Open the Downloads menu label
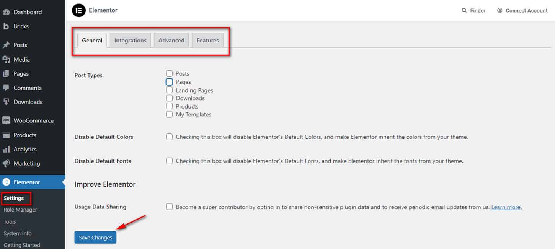The width and height of the screenshot is (555, 249). pos(28,102)
